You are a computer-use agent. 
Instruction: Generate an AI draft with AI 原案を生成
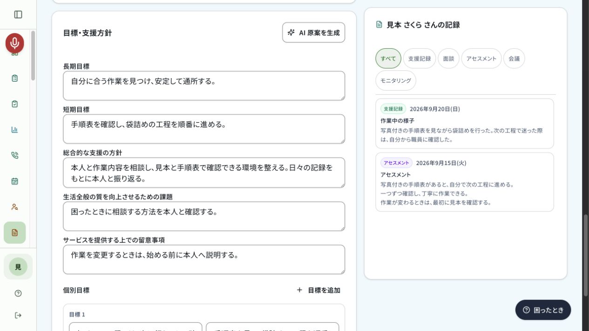[314, 33]
